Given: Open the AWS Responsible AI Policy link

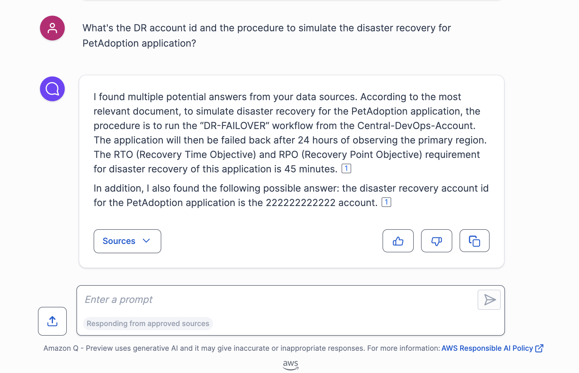Looking at the screenshot, I should pos(486,348).
